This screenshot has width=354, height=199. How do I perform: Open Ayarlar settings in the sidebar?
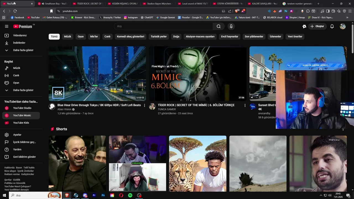point(21,135)
